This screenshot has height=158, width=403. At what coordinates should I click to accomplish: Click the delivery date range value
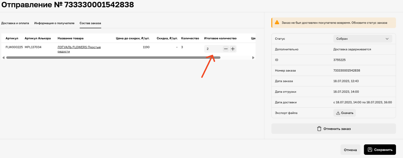click(x=363, y=102)
